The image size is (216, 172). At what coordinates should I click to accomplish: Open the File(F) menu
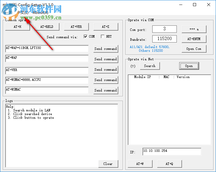[7, 13]
